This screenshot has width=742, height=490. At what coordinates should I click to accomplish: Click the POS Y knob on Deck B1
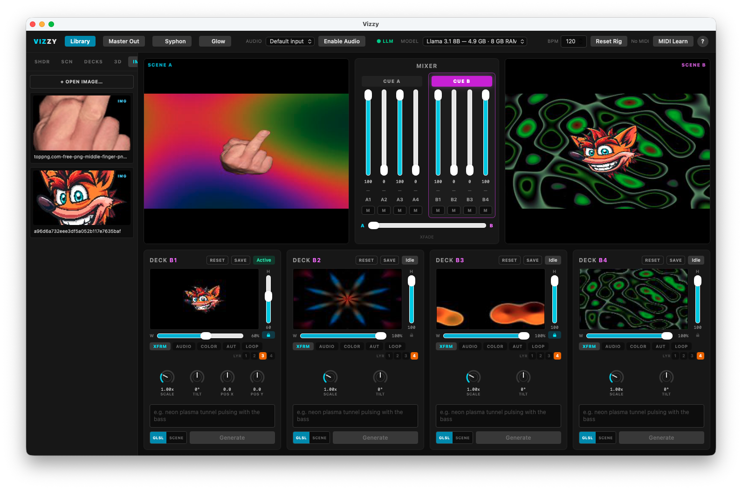pos(257,377)
